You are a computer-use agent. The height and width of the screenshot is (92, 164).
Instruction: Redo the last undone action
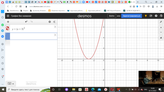[x=31, y=22]
